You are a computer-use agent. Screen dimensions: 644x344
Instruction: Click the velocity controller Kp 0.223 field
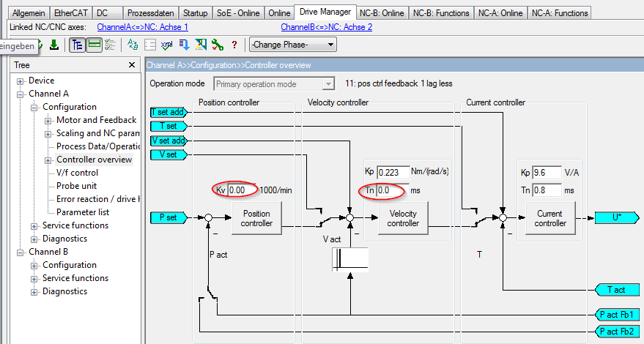coord(393,173)
